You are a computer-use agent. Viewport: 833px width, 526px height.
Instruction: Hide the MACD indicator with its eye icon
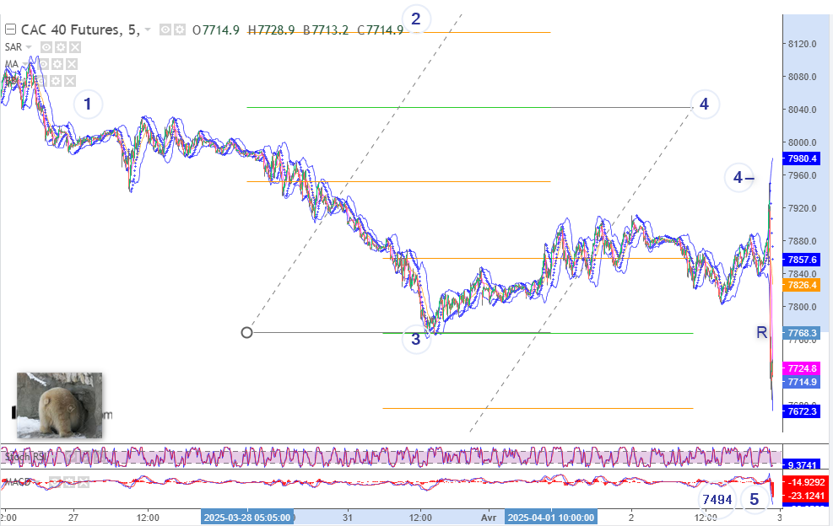coord(55,482)
